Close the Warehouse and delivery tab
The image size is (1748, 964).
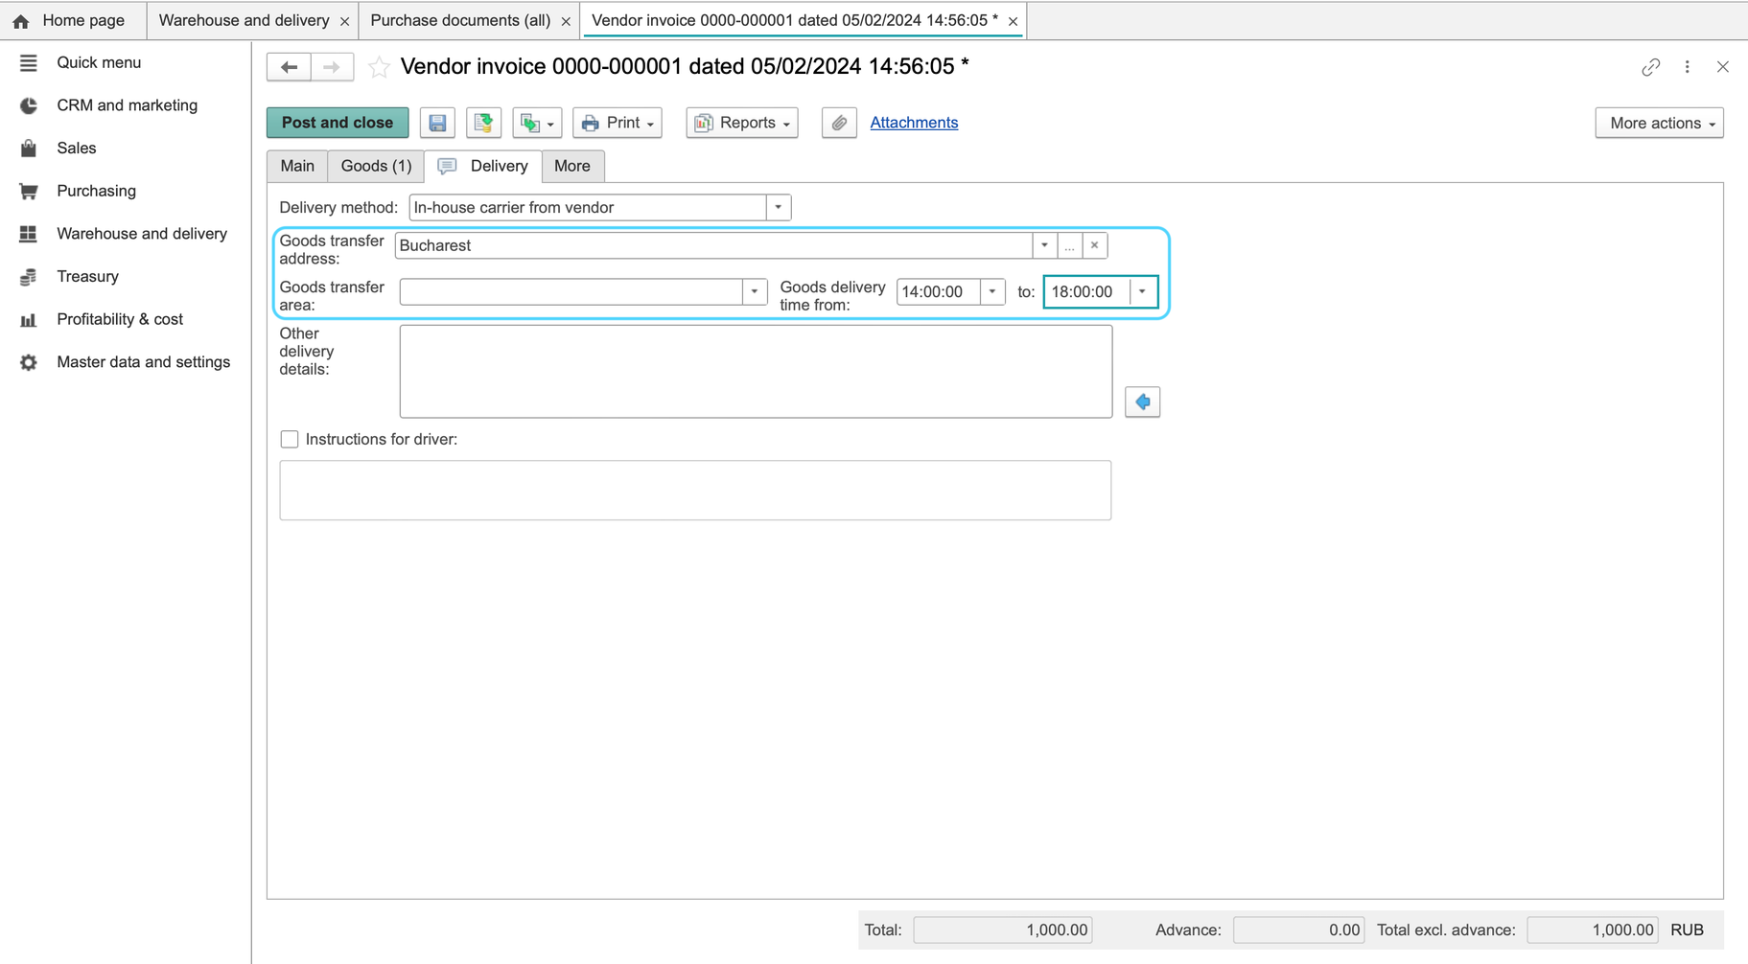click(x=344, y=21)
